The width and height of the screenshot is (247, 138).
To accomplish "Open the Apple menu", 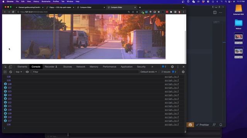I will [x=3, y=2].
